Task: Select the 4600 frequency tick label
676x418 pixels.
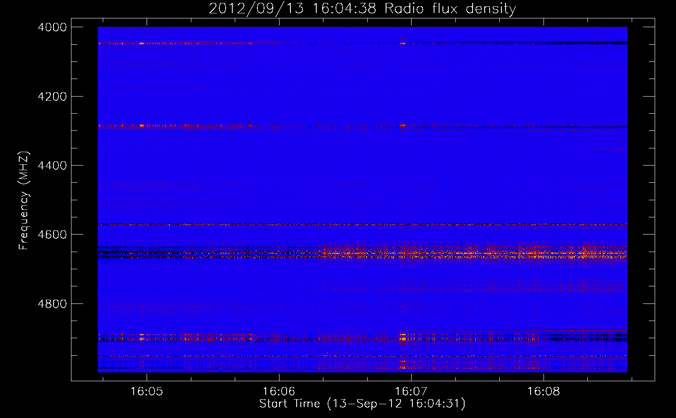Action: (x=52, y=234)
